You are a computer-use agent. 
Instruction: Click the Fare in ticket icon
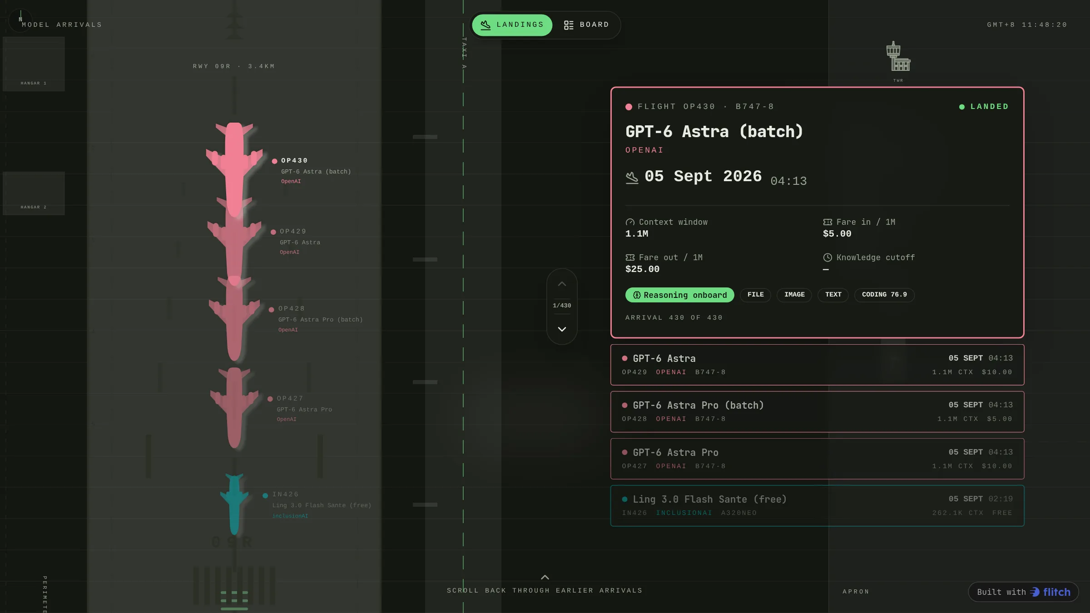pos(827,222)
